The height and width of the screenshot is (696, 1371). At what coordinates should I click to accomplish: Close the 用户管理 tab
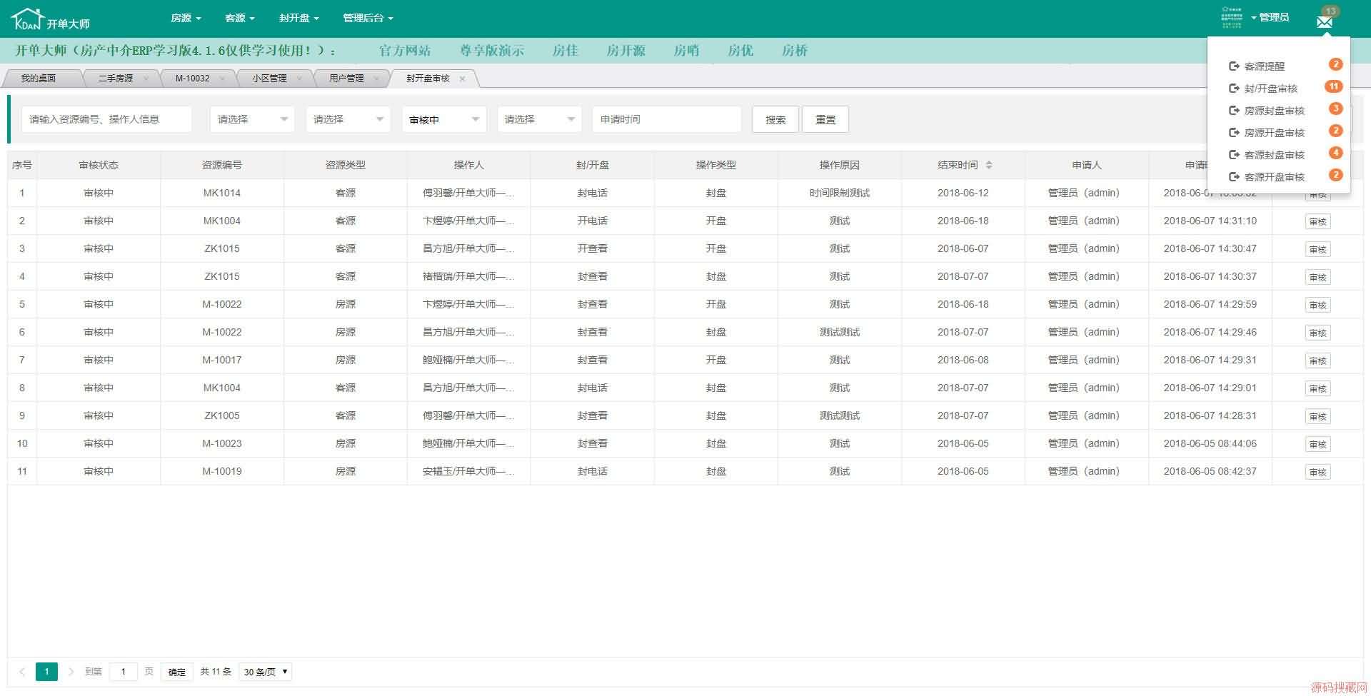376,79
